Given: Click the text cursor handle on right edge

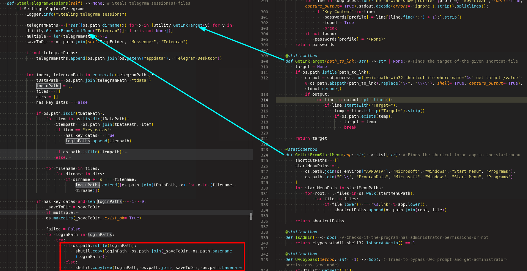Looking at the screenshot, I should tap(251, 216).
